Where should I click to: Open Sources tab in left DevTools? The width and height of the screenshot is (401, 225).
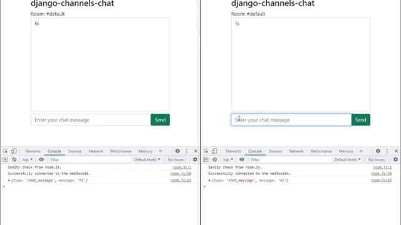point(75,151)
